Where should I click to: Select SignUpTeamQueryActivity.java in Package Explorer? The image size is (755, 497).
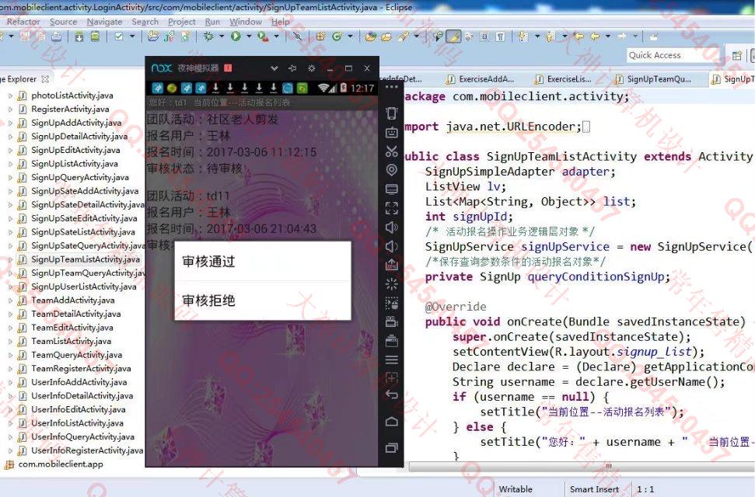pyautogui.click(x=88, y=273)
